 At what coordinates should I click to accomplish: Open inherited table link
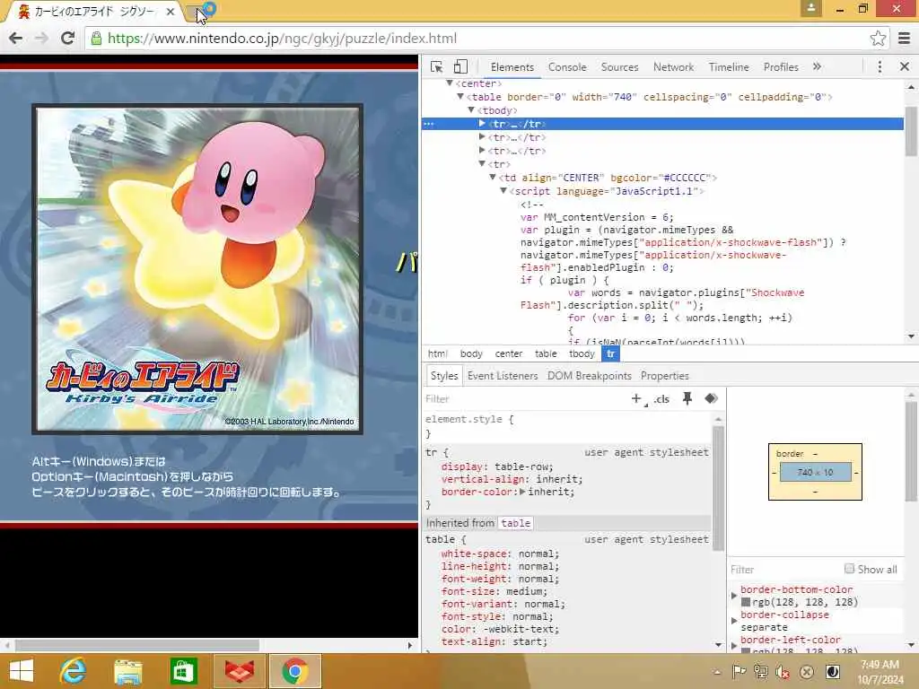(x=515, y=523)
